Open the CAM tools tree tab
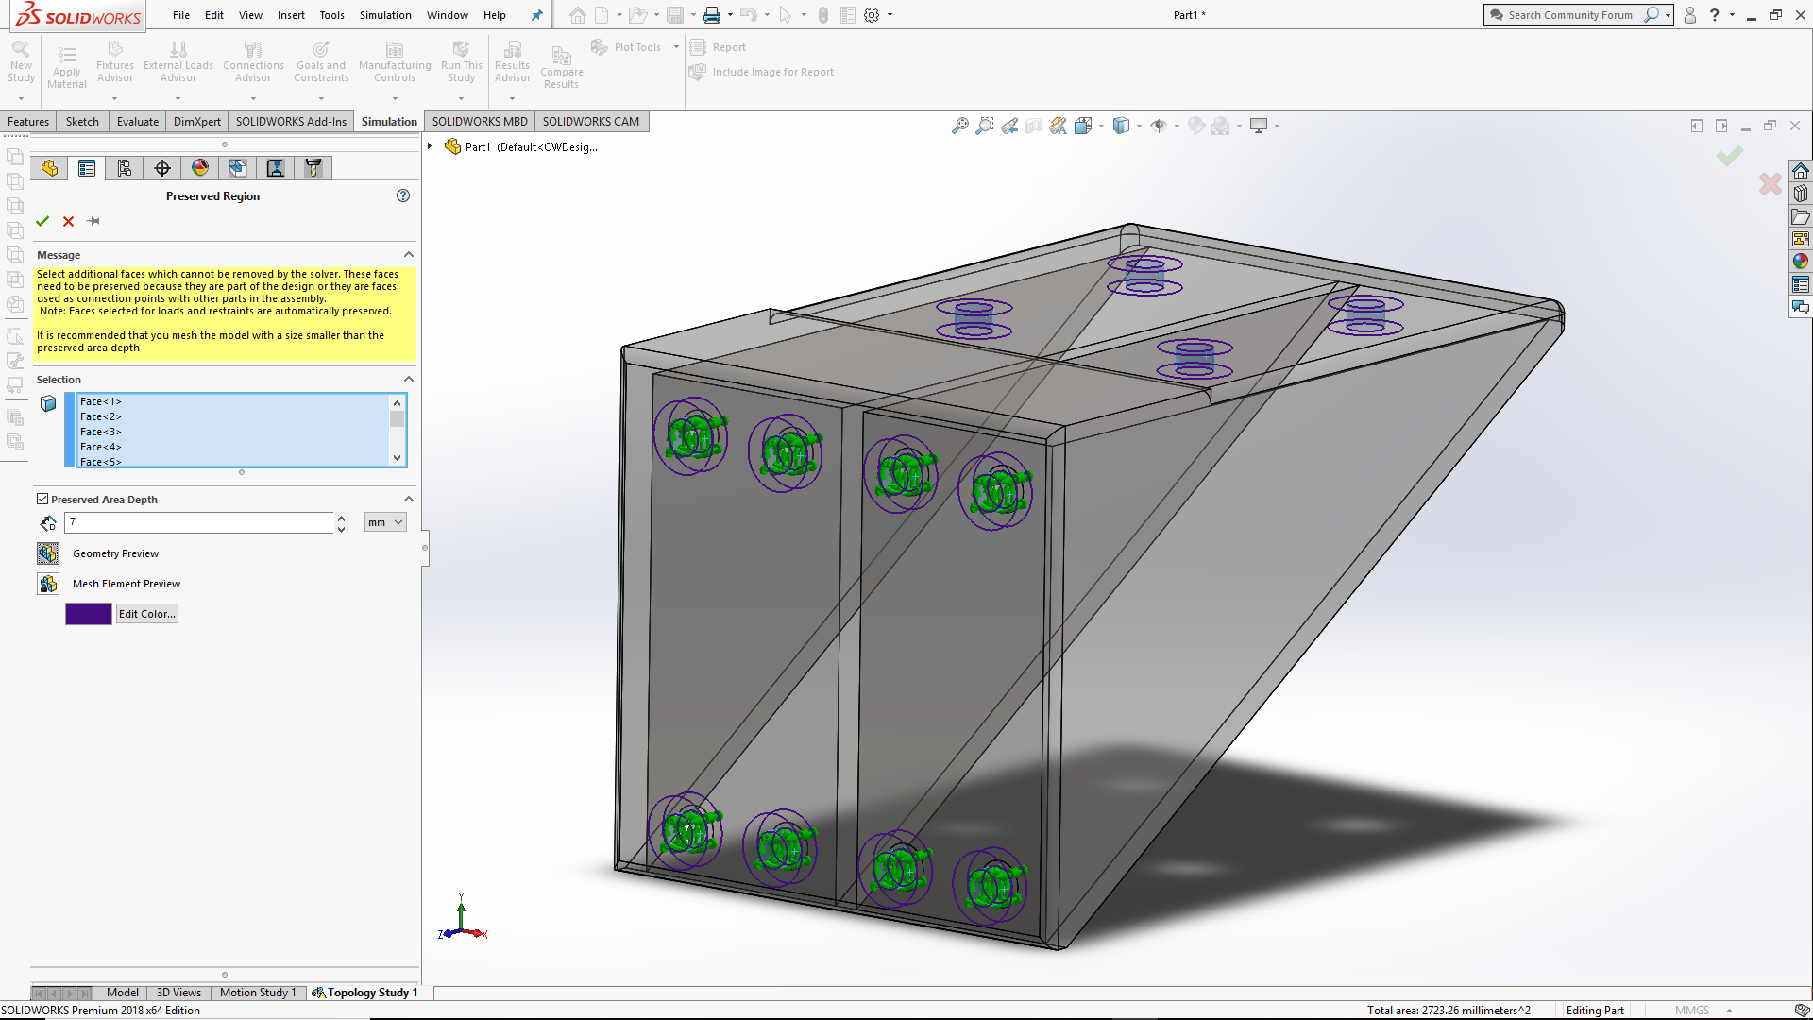Viewport: 1813px width, 1020px height. [x=313, y=168]
